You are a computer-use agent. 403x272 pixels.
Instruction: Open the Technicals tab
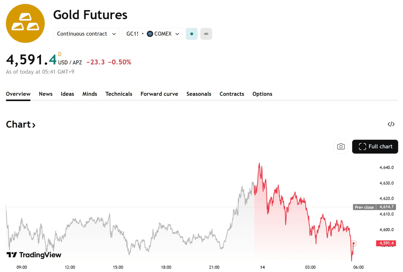click(x=119, y=94)
